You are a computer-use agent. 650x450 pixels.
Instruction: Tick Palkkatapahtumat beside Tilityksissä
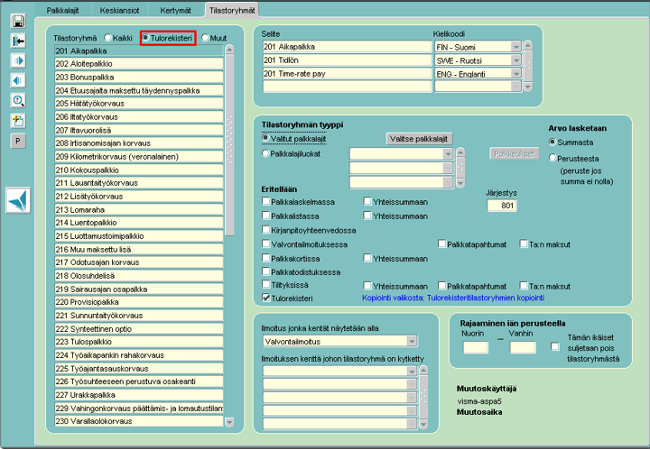(x=441, y=286)
